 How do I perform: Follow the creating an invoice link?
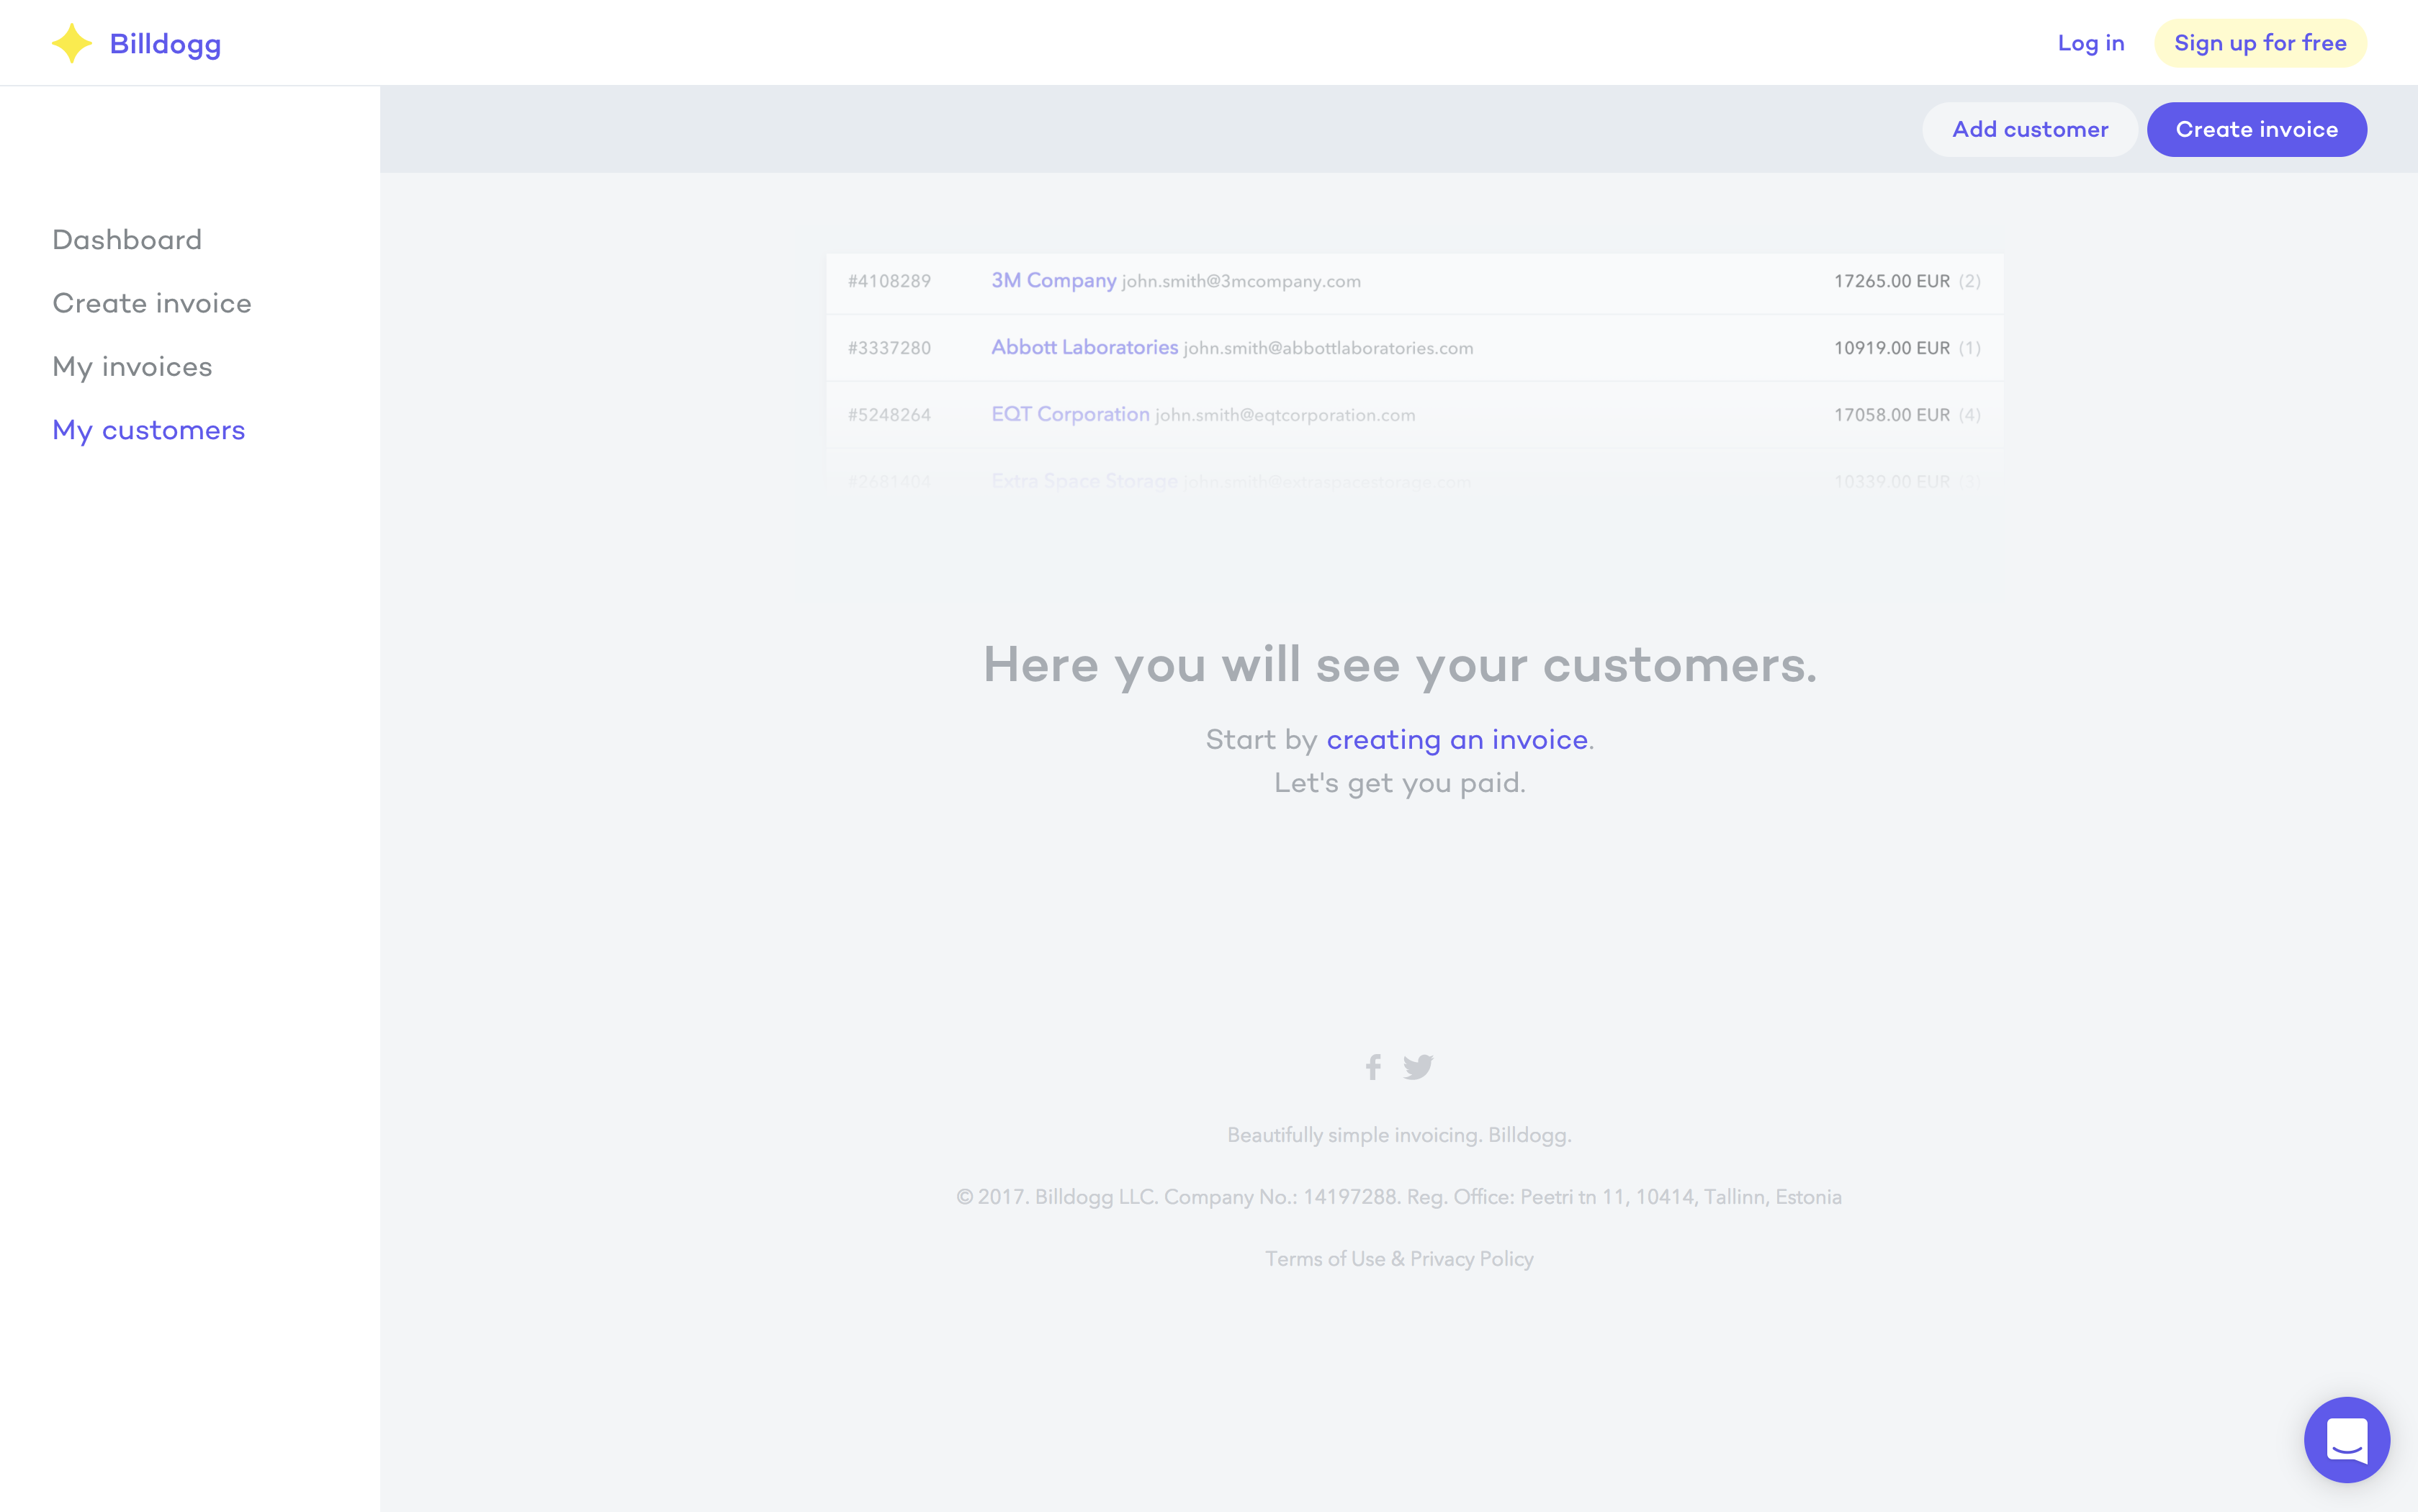[1457, 740]
